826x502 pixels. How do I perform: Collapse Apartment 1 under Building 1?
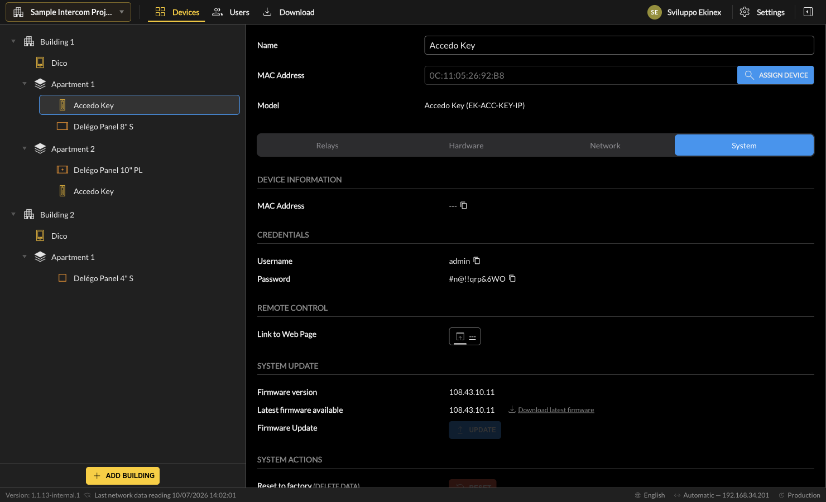[x=25, y=84]
